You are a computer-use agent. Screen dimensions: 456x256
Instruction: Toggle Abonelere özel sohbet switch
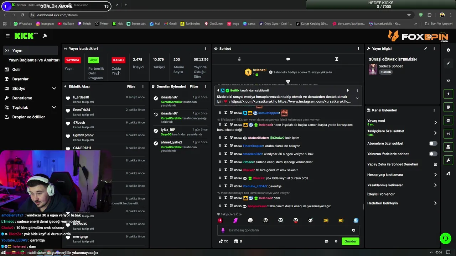[433, 144]
